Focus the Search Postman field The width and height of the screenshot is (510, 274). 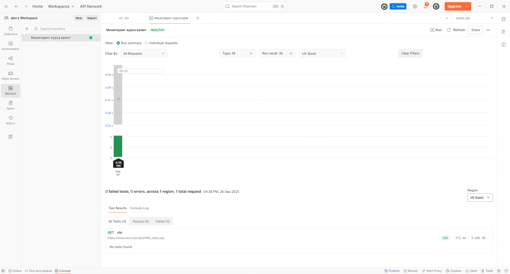[255, 6]
